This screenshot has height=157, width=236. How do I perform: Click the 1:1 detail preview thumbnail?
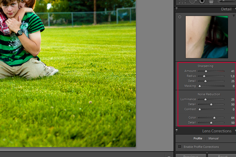[x=207, y=37]
